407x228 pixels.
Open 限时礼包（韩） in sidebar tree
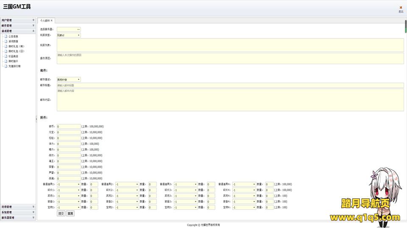(x=16, y=46)
